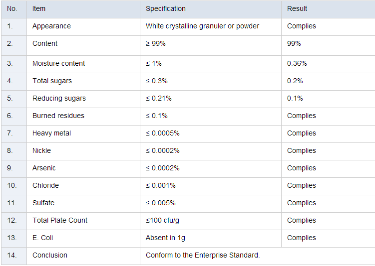The height and width of the screenshot is (266, 375).
Task: Select the "Appearance" item cell
Action: point(51,26)
